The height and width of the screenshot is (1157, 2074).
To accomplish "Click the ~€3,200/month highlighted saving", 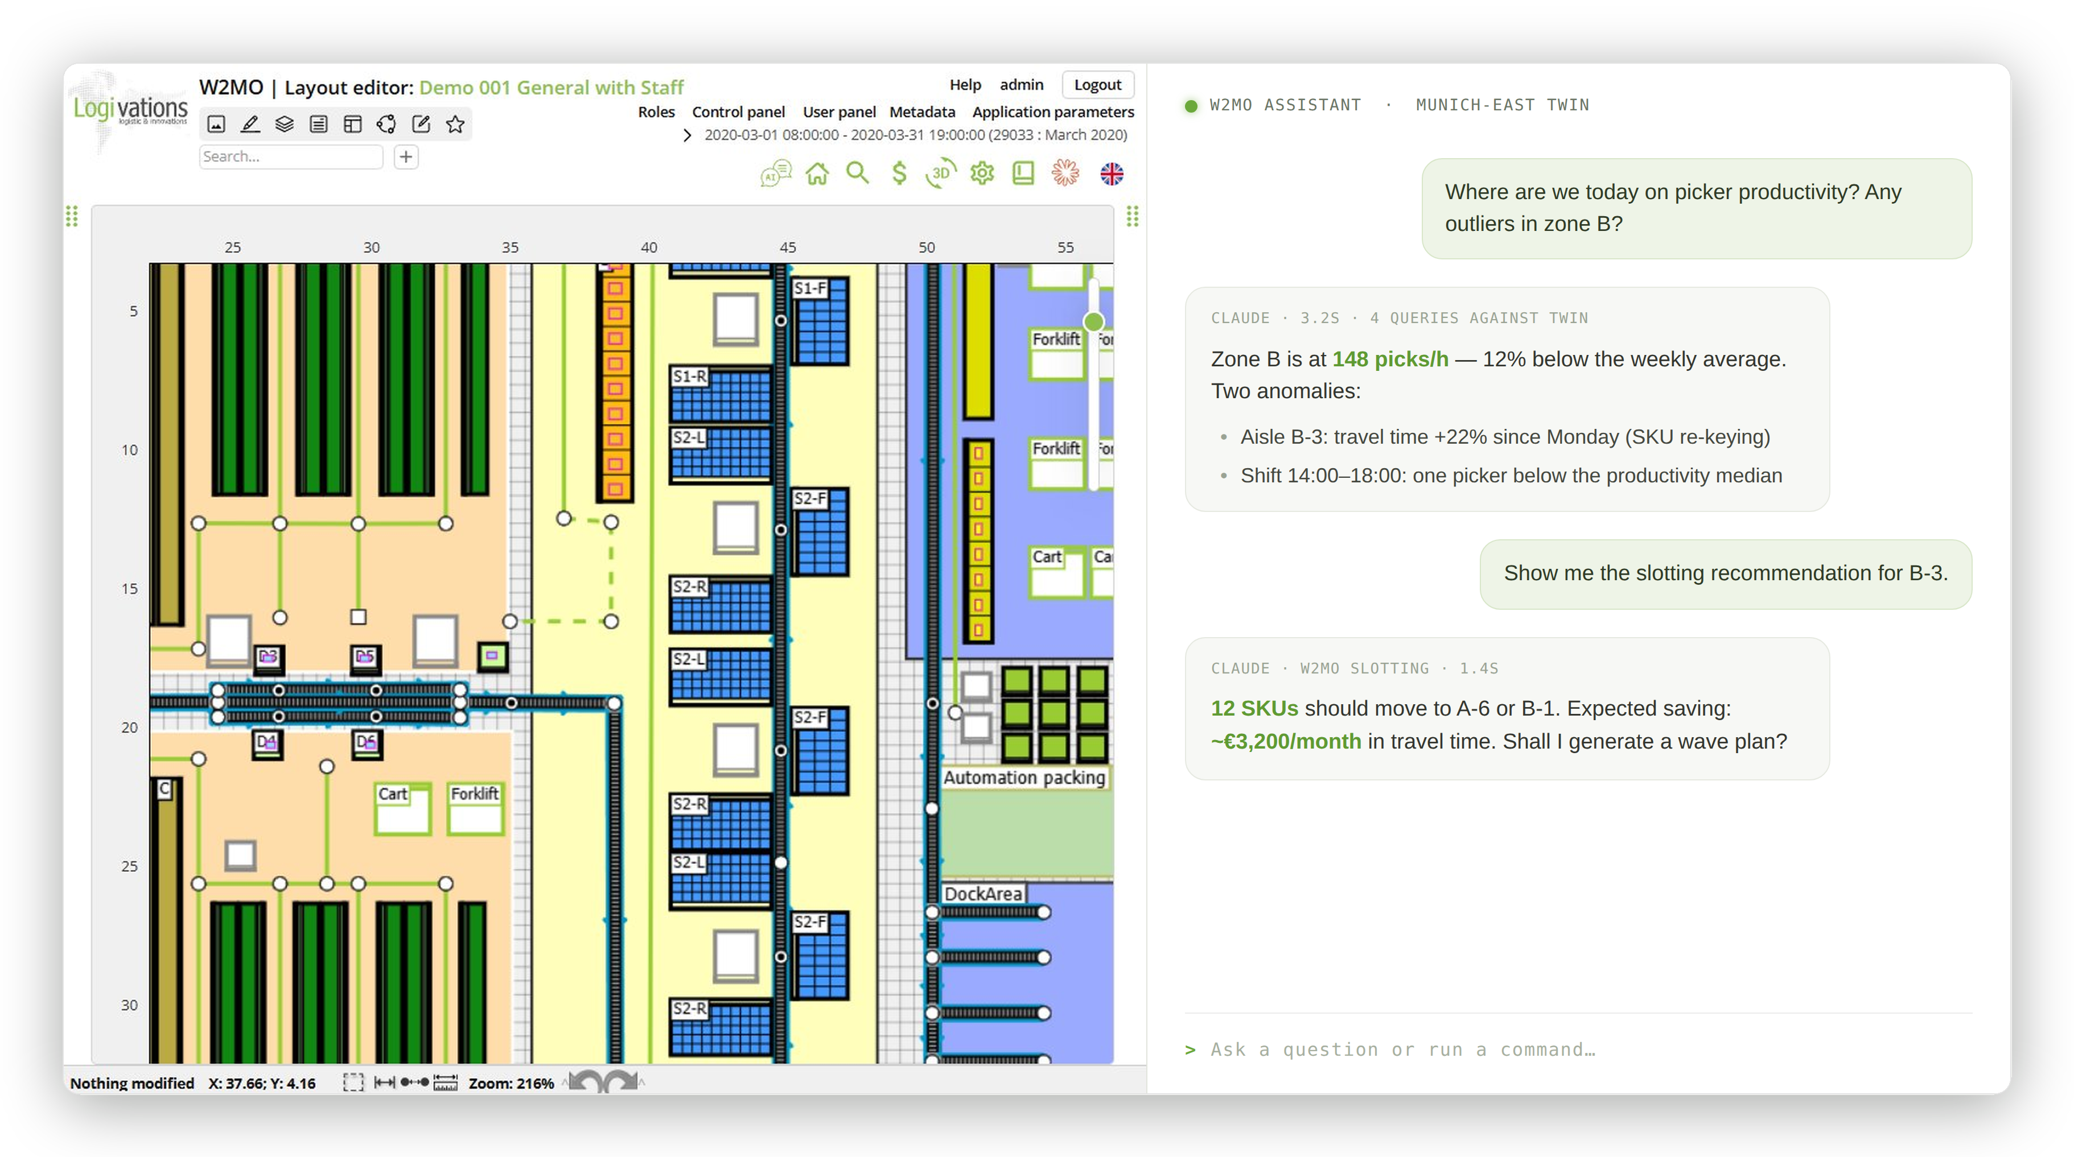I will coord(1286,741).
